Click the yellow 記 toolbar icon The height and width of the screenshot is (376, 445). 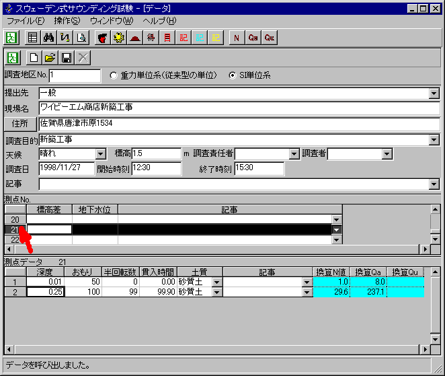pos(216,38)
